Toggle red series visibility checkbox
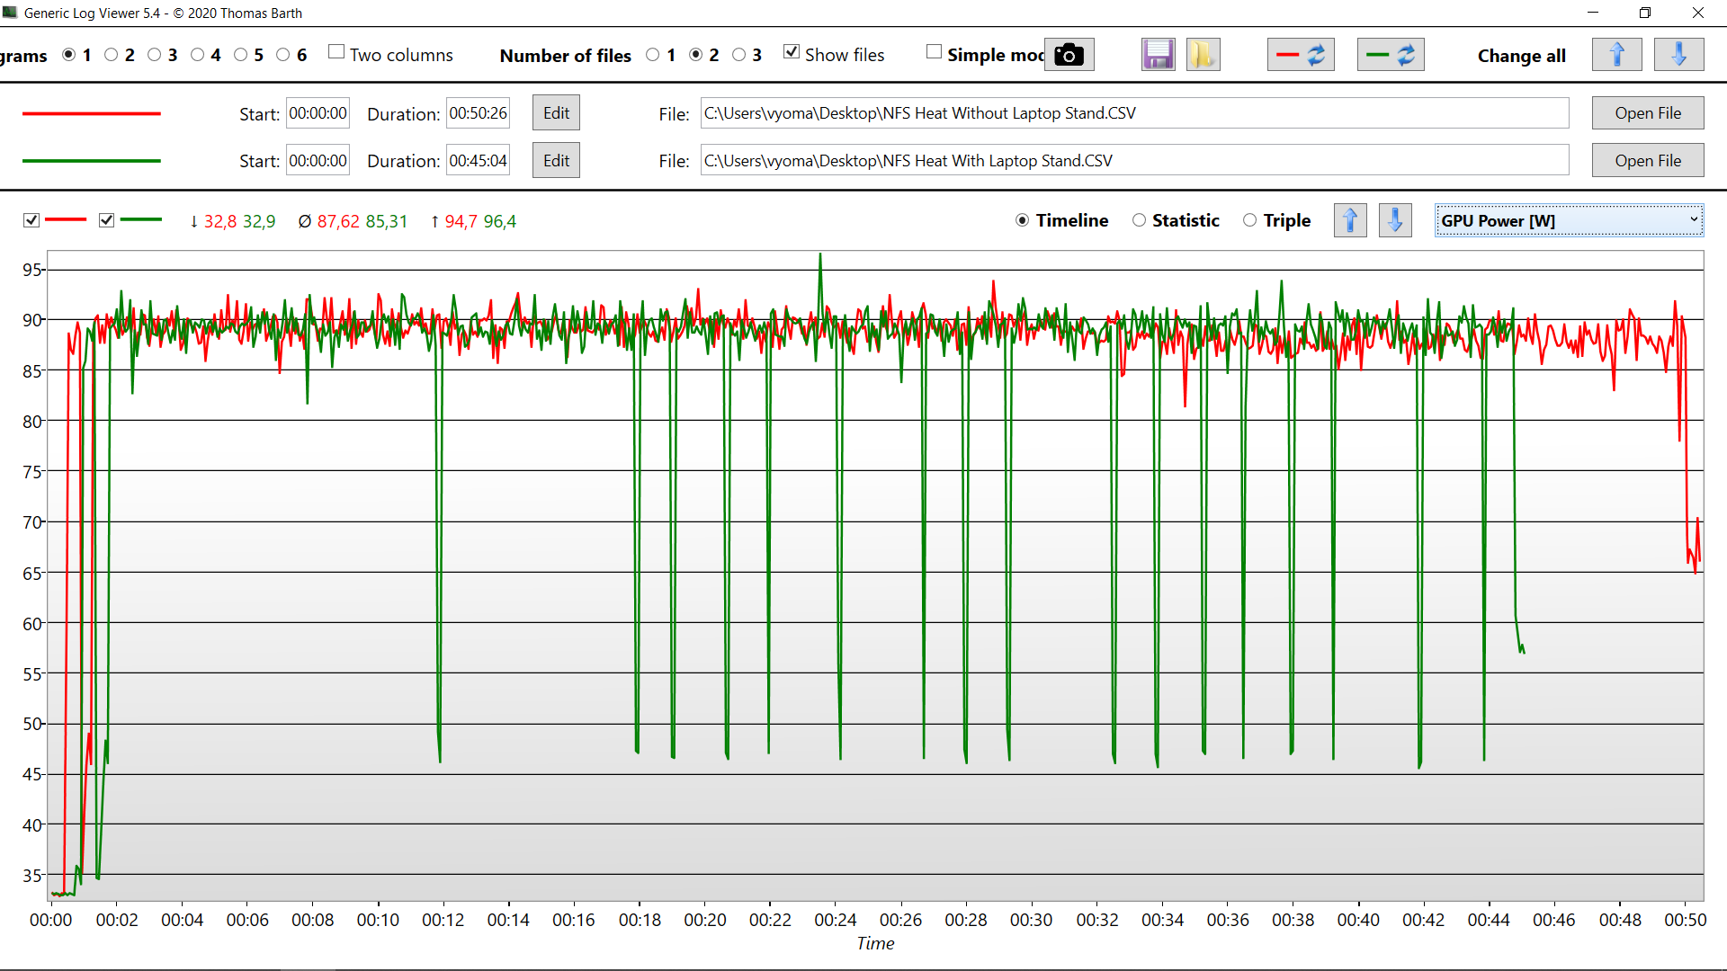Image resolution: width=1727 pixels, height=971 pixels. [31, 220]
